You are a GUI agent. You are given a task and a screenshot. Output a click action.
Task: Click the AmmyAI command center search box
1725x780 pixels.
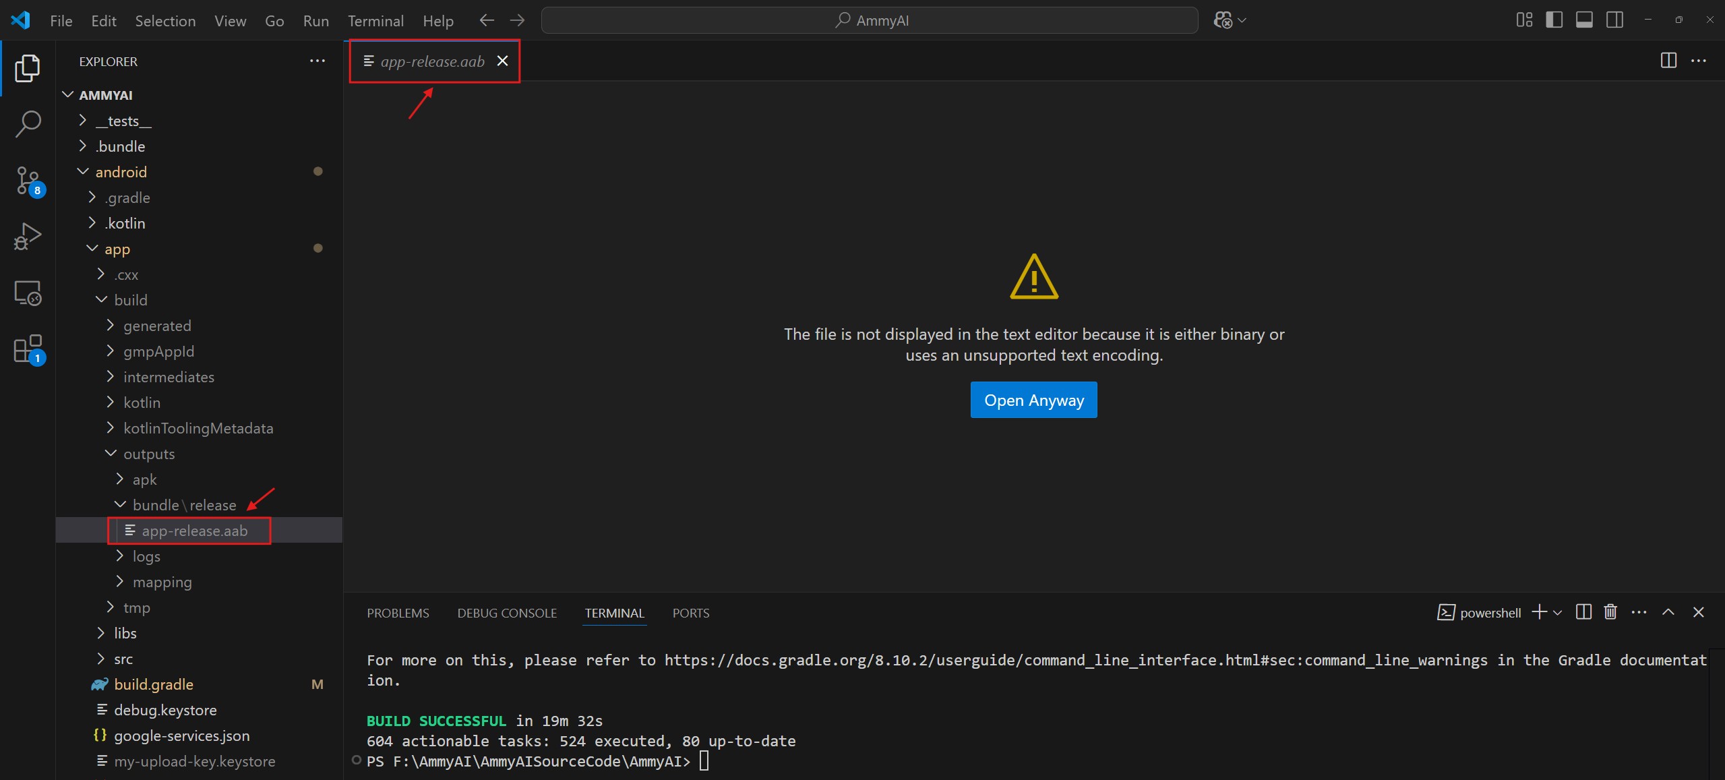click(x=870, y=20)
